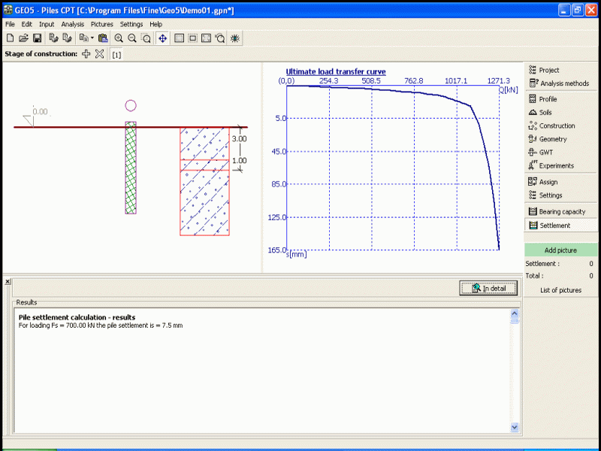Click the In detail button

click(488, 288)
